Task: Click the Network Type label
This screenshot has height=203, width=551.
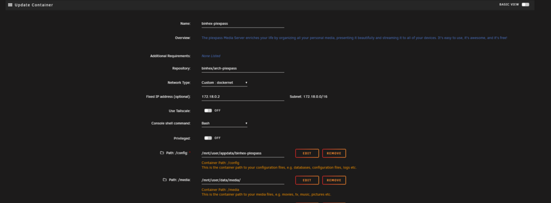Action: point(179,83)
